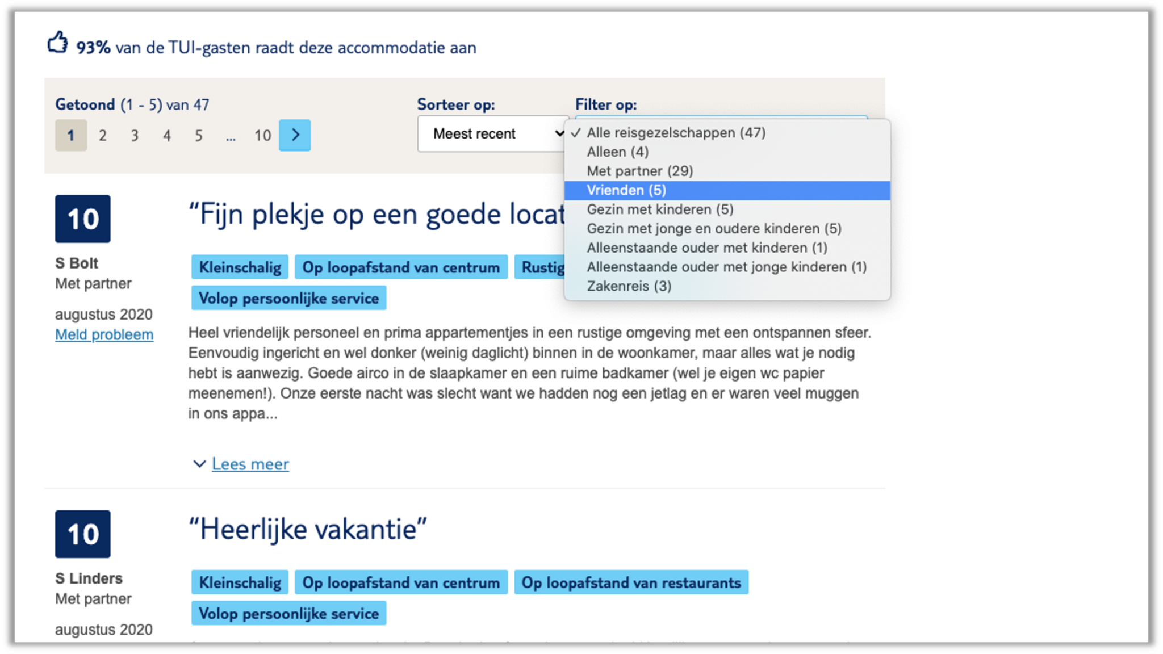Go to page 2 of reviews
Screen dimensions: 1163x654
[103, 136]
